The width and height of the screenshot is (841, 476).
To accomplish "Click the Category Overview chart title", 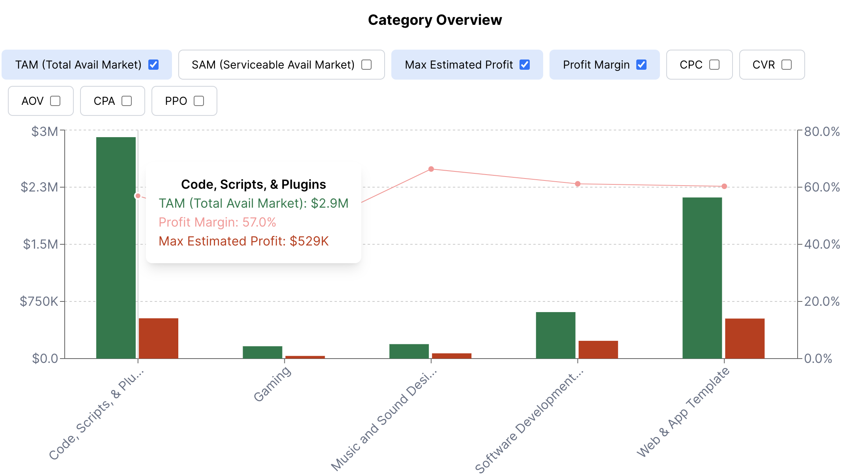I will [x=435, y=20].
